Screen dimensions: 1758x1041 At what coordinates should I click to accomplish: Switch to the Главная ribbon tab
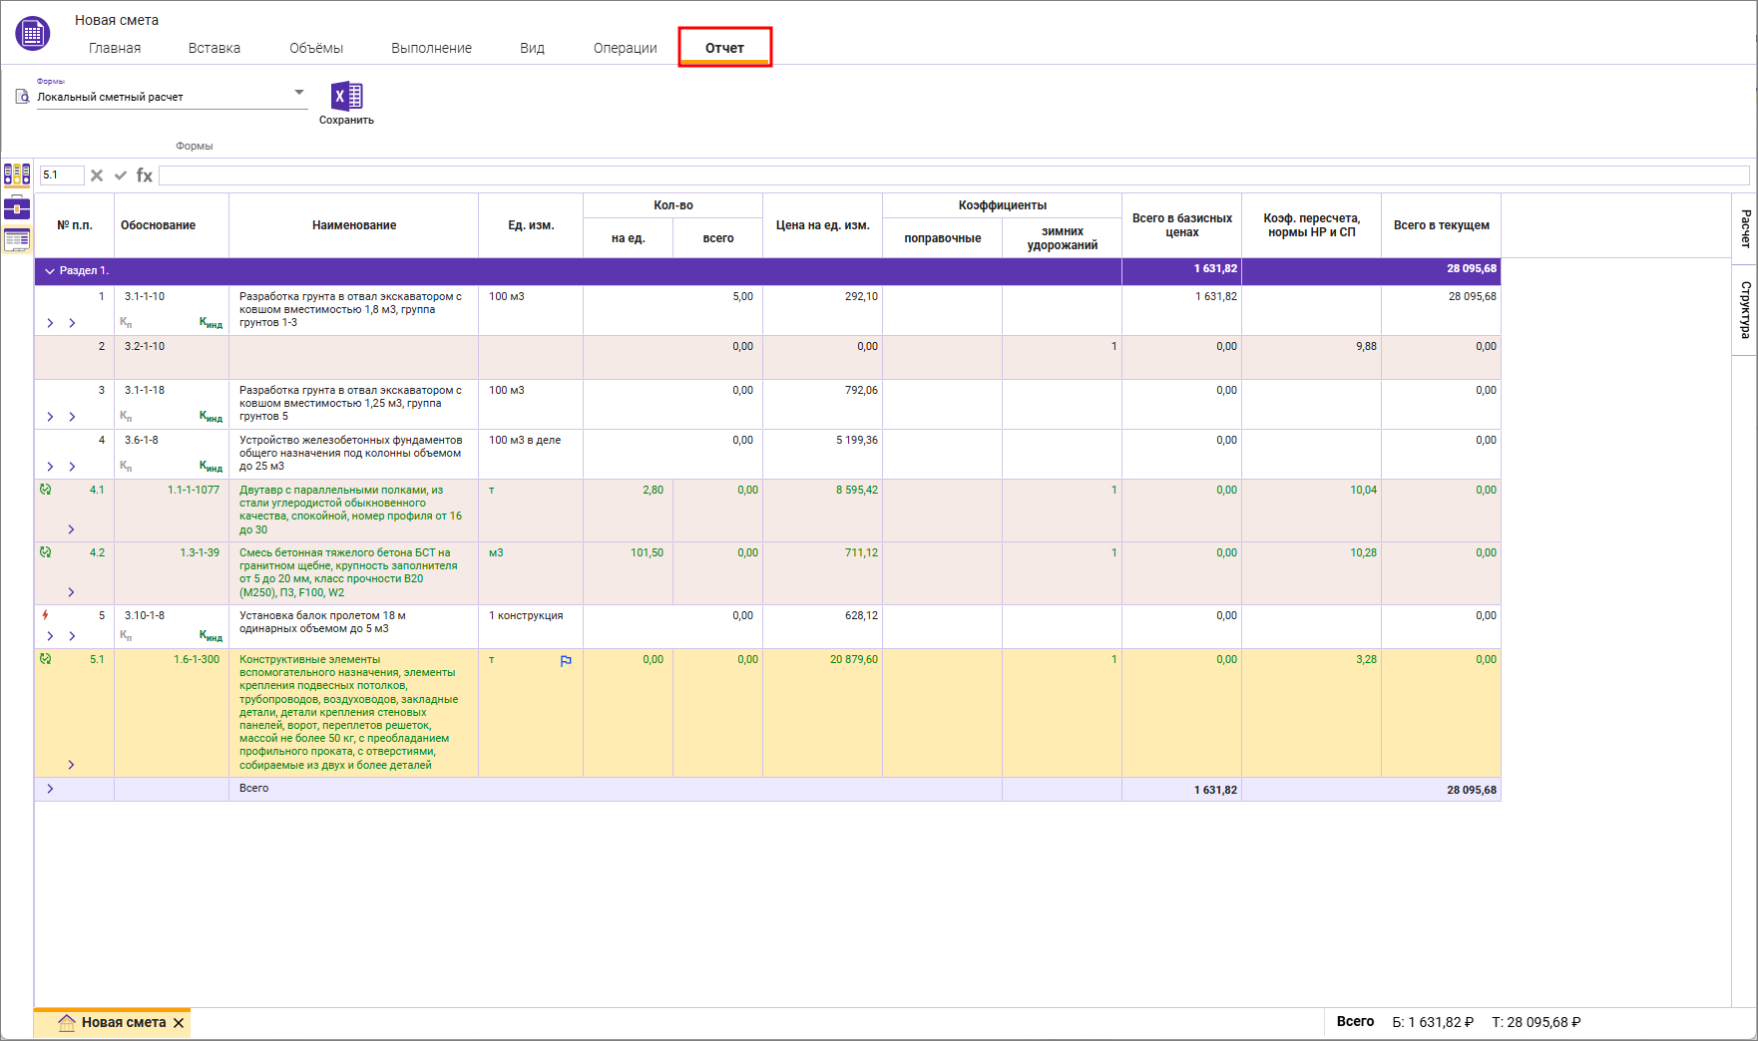115,48
